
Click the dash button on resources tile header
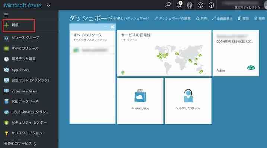tap(106, 27)
